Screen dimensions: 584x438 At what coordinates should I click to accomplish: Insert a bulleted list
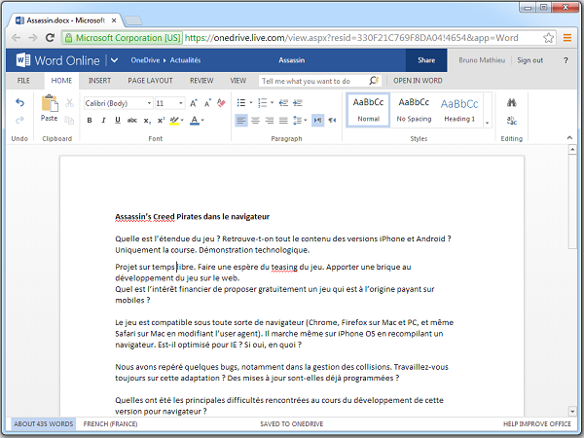[241, 103]
